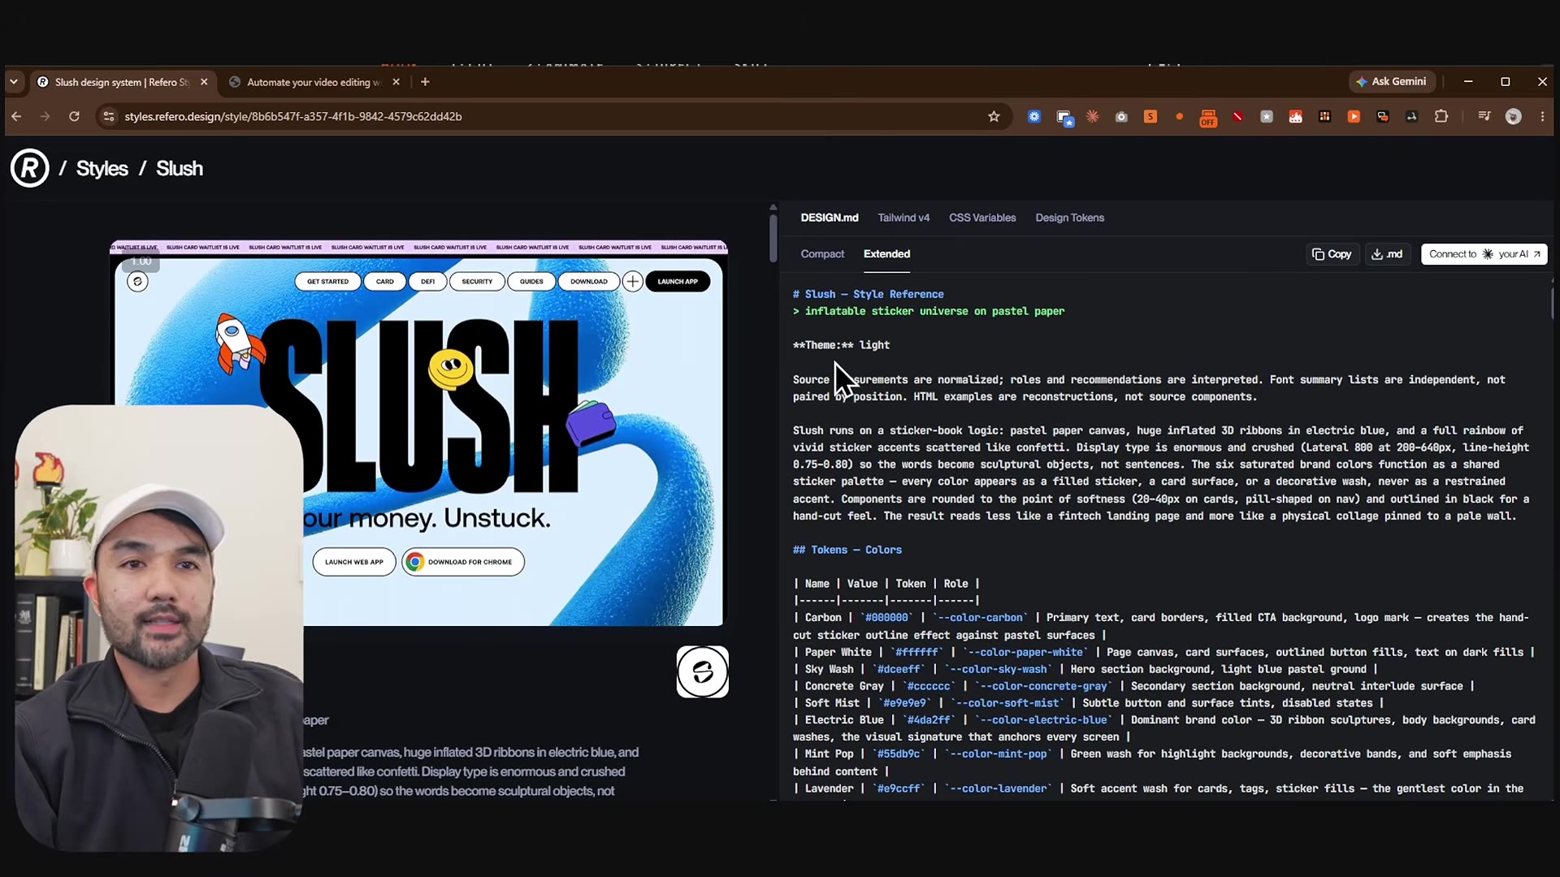Image resolution: width=1560 pixels, height=877 pixels.
Task: Click the orange starburst Claude extension
Action: [x=1092, y=116]
